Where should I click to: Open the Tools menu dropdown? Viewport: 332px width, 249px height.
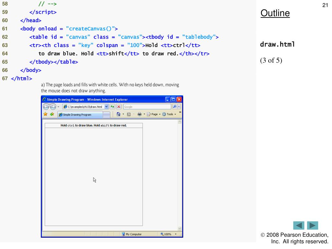click(168, 114)
